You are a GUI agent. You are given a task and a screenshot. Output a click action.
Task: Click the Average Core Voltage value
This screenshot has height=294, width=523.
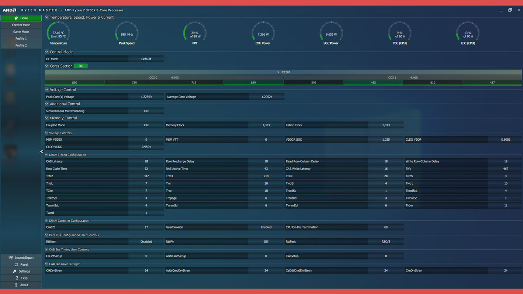[267, 97]
